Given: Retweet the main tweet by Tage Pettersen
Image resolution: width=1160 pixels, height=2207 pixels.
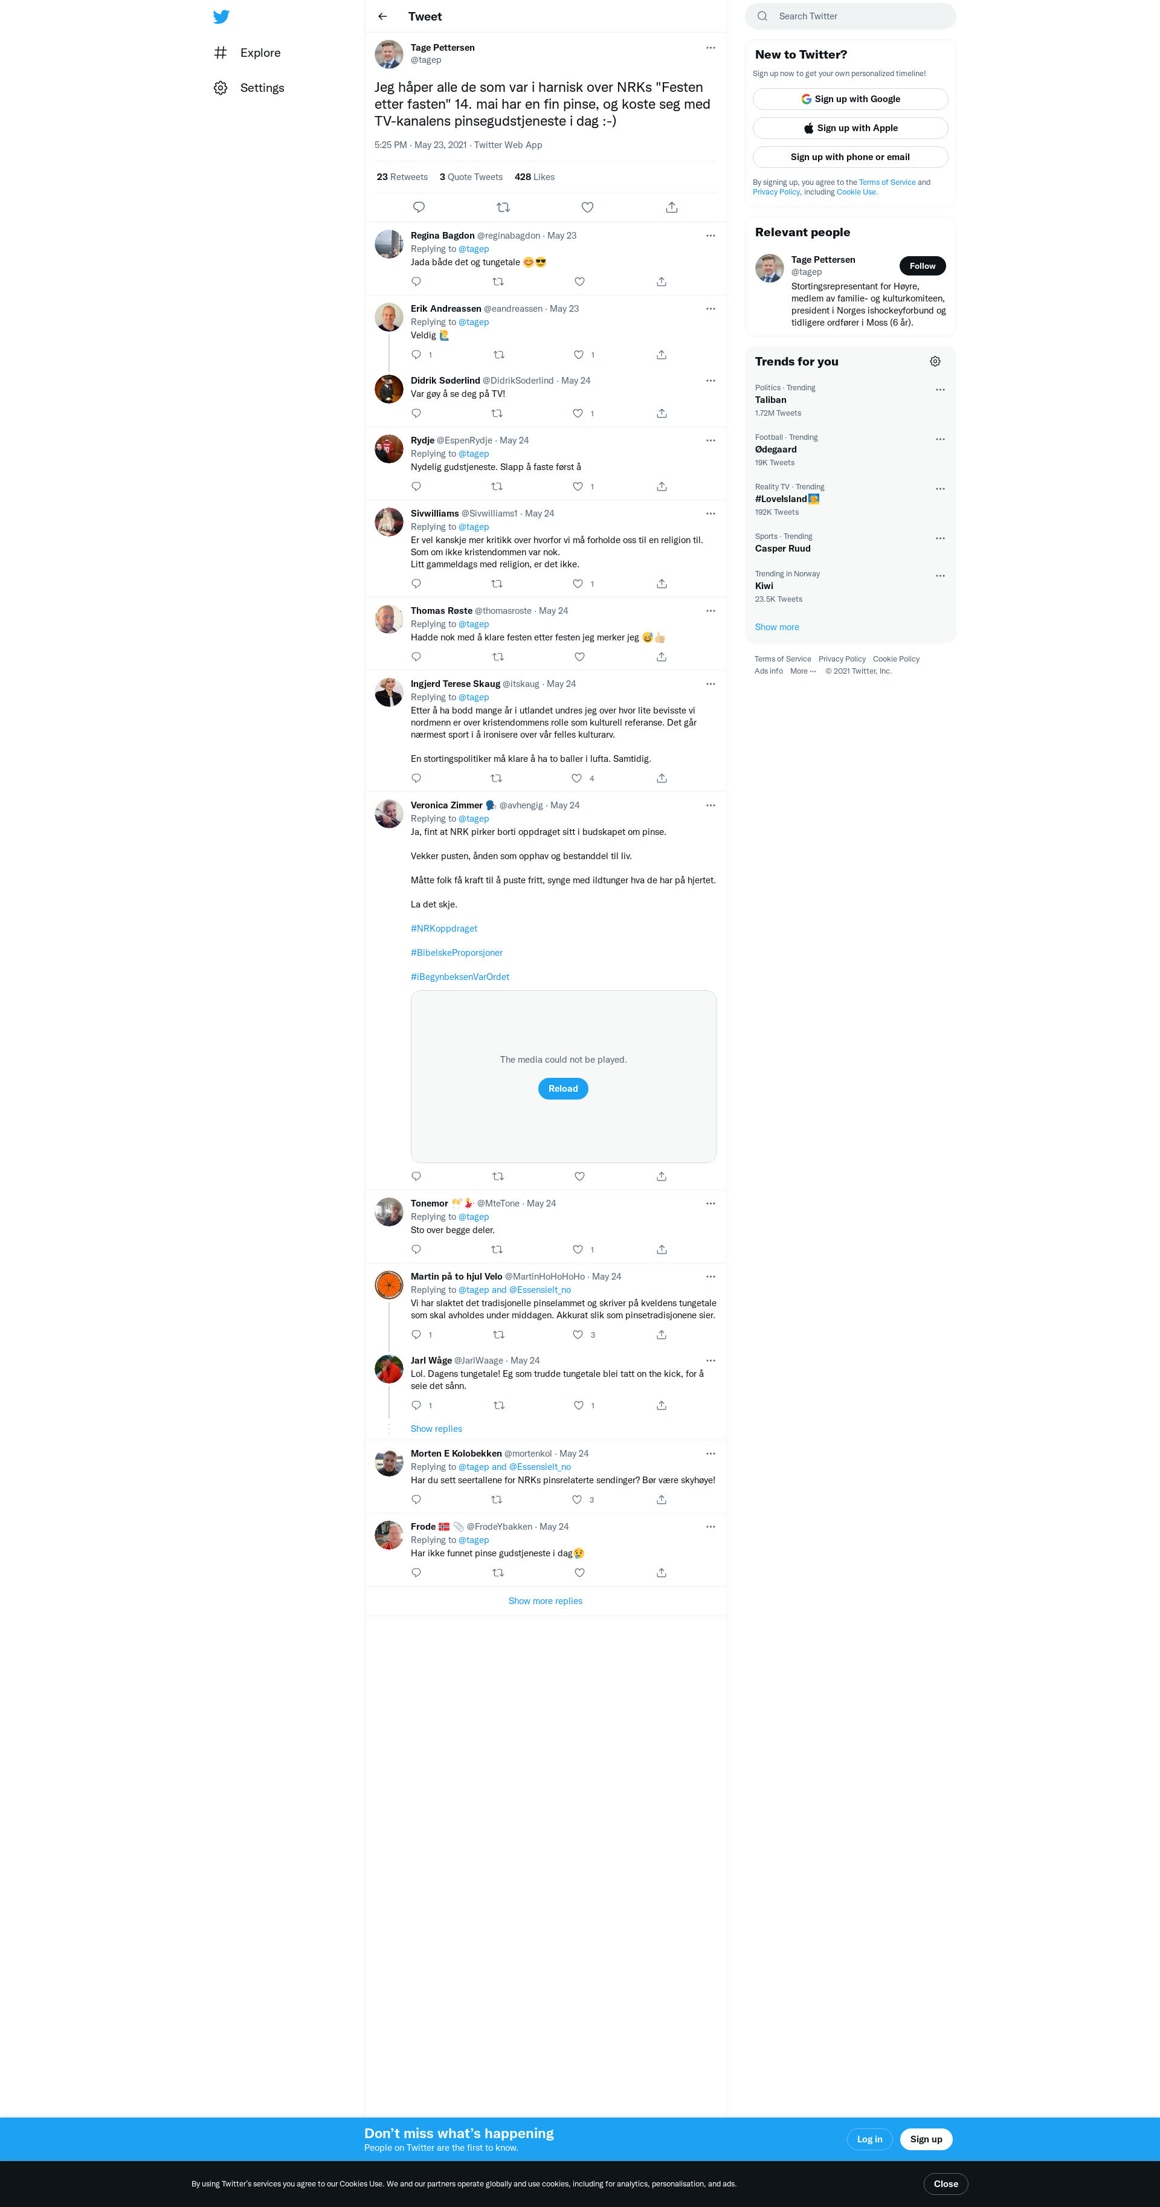Looking at the screenshot, I should 503,207.
